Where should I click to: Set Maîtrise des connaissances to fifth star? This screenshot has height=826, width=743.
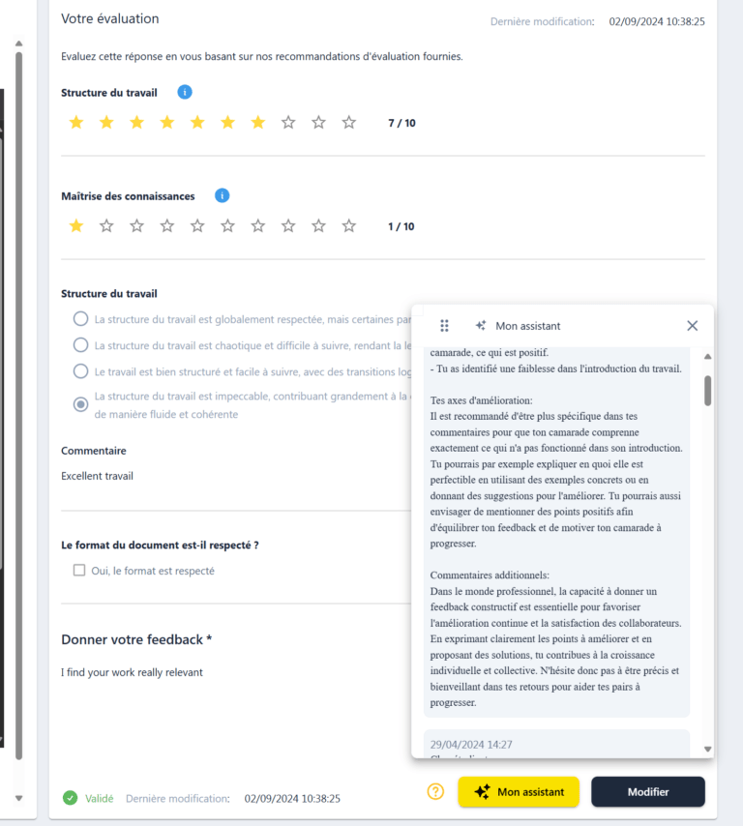tap(197, 226)
